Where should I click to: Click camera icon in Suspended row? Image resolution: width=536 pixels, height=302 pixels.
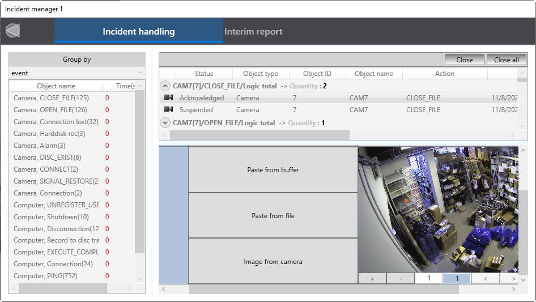pyautogui.click(x=168, y=110)
